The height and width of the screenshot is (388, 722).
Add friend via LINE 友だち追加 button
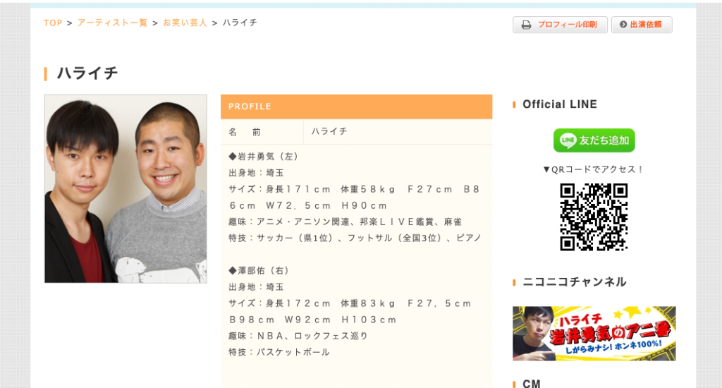pyautogui.click(x=594, y=140)
